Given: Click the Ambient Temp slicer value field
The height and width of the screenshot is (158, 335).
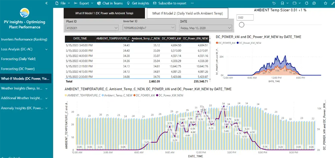Looking at the screenshot, I should click(x=247, y=17).
